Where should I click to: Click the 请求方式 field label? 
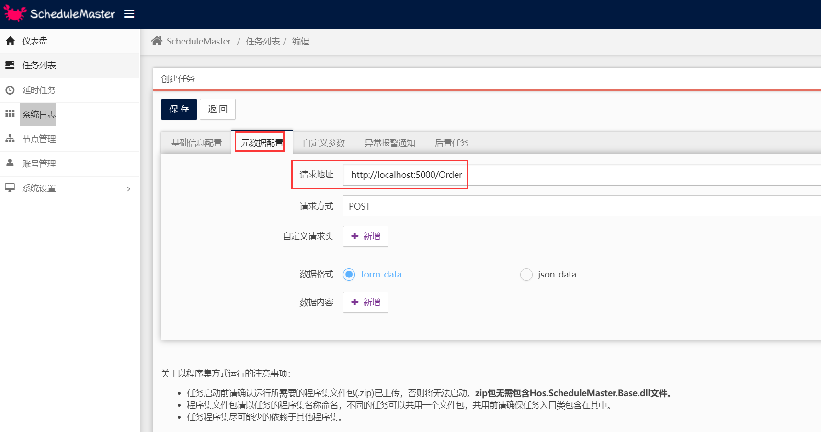pos(317,206)
